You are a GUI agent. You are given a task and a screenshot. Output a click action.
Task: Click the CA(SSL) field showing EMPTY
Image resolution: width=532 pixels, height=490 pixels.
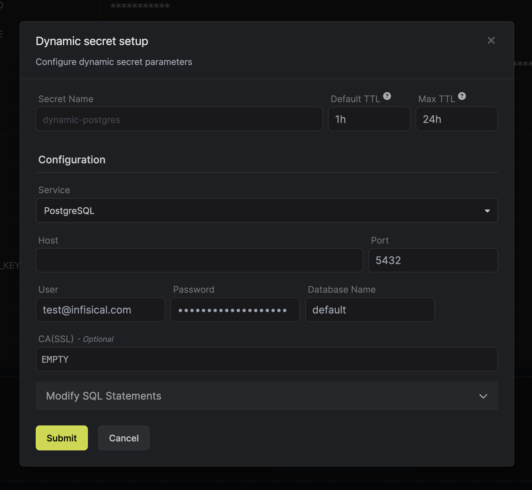(x=267, y=359)
